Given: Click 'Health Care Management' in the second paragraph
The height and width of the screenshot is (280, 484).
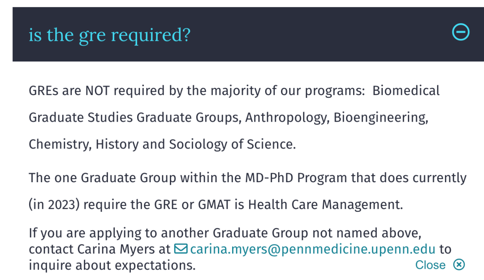Looking at the screenshot, I should tap(325, 205).
